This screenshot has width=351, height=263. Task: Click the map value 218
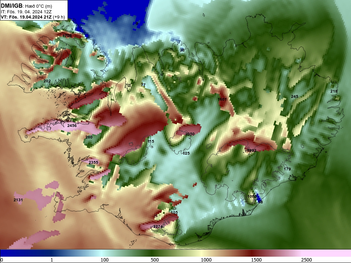coord(334,91)
